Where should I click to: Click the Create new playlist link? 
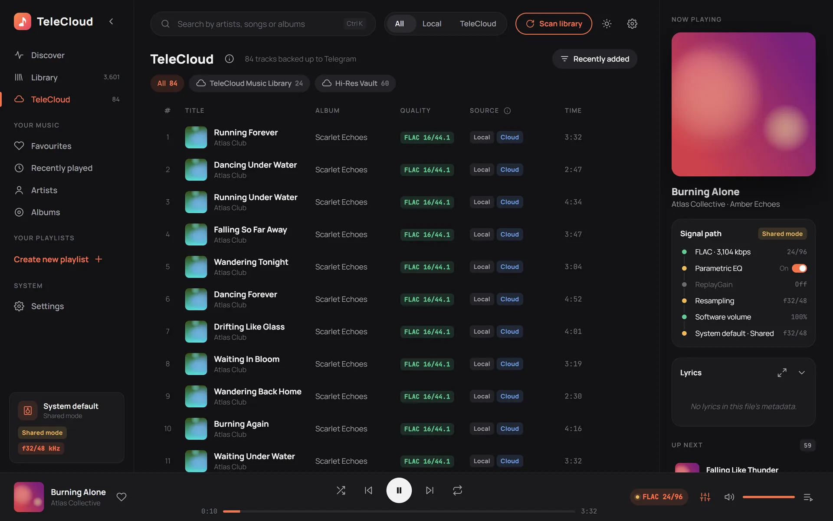(x=51, y=259)
